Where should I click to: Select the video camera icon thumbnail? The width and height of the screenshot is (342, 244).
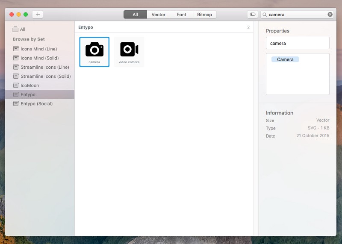point(129,52)
